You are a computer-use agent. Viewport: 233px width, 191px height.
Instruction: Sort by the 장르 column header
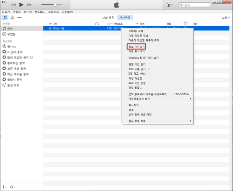coord(169,24)
